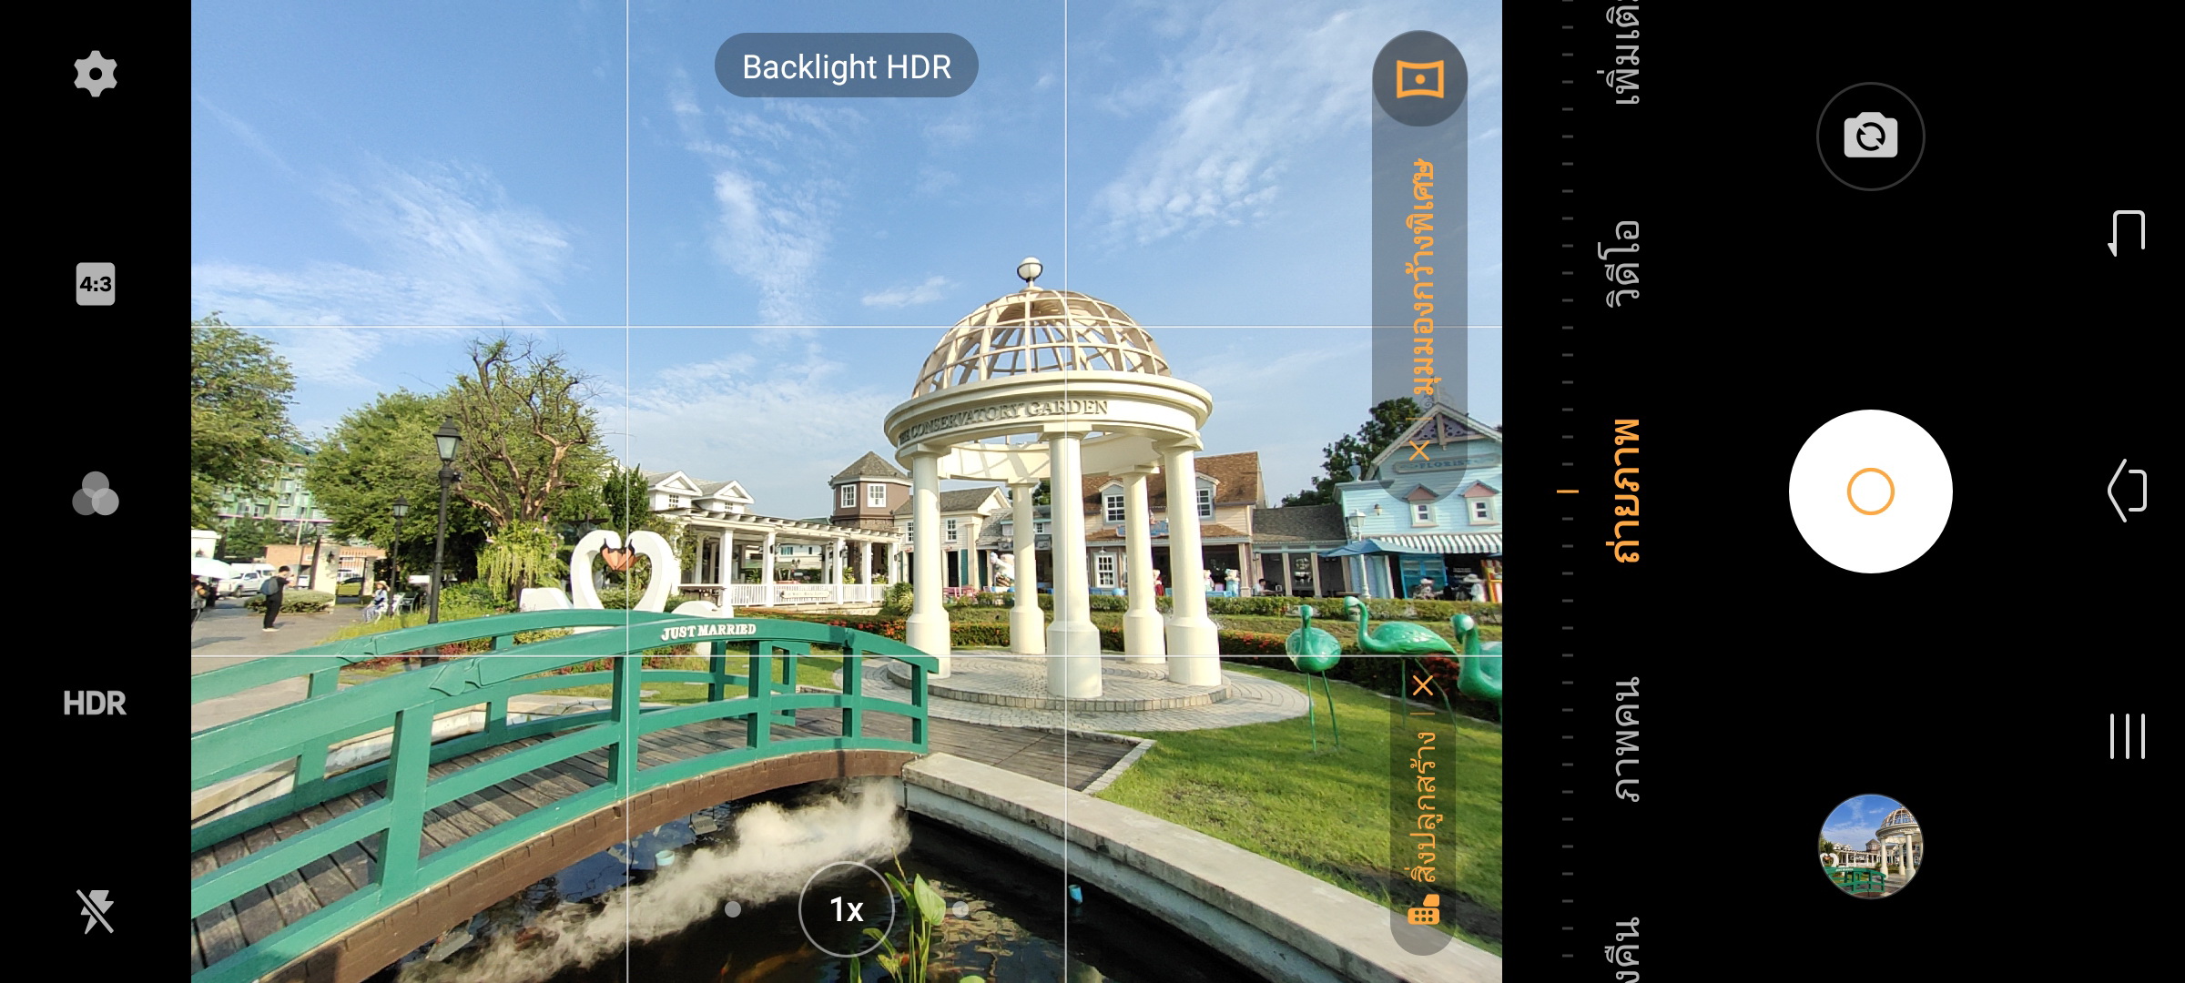
Task: Dismiss the ultra wide angle suggestion X
Action: (x=1419, y=451)
